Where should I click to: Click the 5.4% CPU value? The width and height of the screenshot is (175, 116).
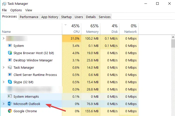(76, 46)
